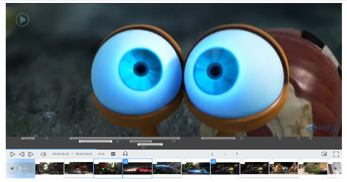Click the short first segment bar
The height and width of the screenshot is (182, 347).
[28, 138]
